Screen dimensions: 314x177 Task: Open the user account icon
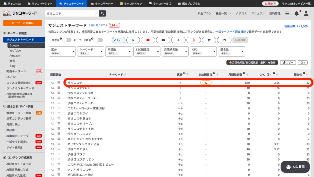click(306, 13)
